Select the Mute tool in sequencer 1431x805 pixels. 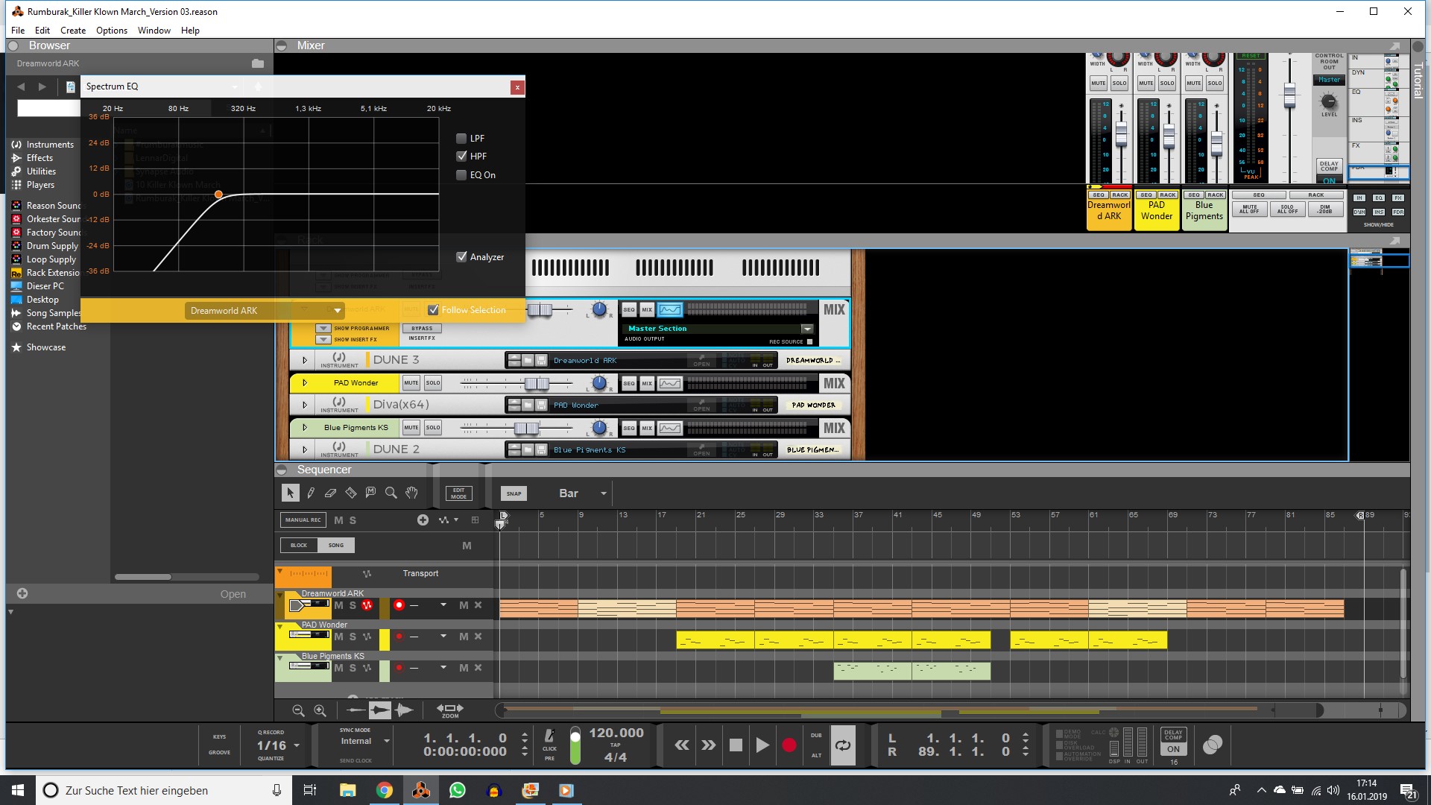pyautogui.click(x=370, y=493)
